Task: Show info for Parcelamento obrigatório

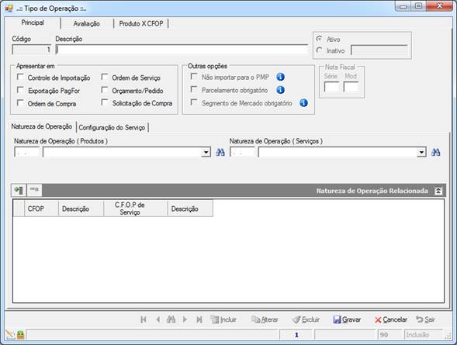Action: pyautogui.click(x=280, y=90)
